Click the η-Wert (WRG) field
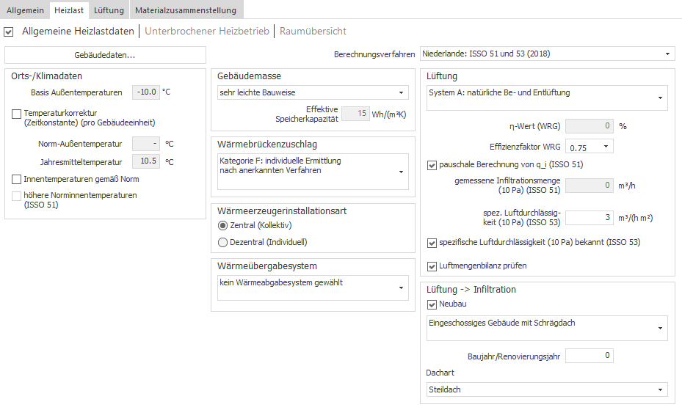 (590, 126)
